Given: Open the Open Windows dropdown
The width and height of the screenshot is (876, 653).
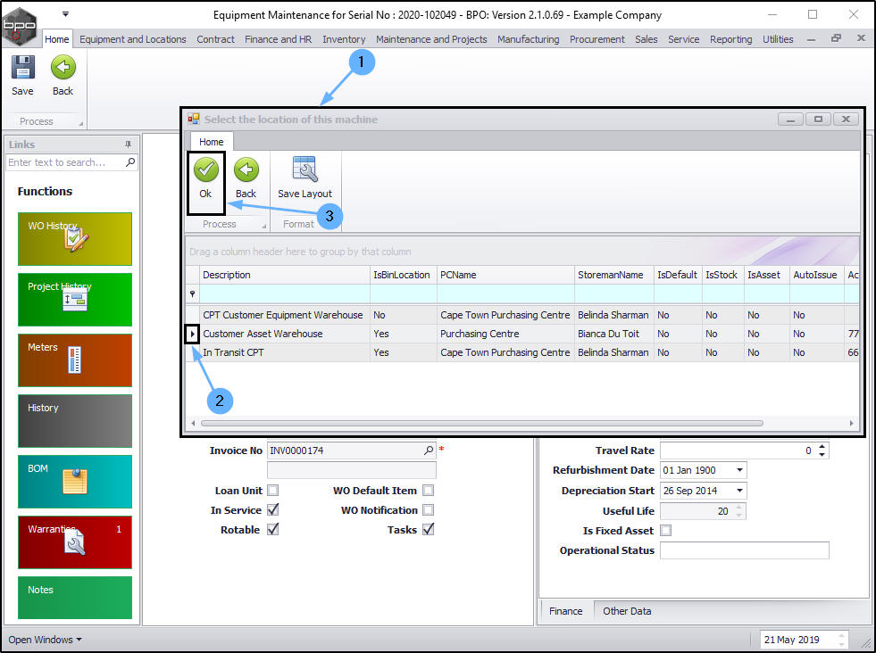Looking at the screenshot, I should click(45, 640).
